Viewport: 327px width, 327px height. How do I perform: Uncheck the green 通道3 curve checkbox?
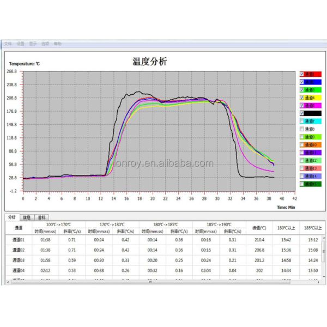[x=302, y=90]
